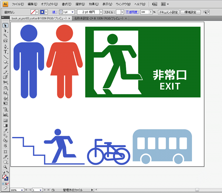The height and width of the screenshot is (193, 222).
Task: Activate the Gradient tool
Action: point(6,125)
